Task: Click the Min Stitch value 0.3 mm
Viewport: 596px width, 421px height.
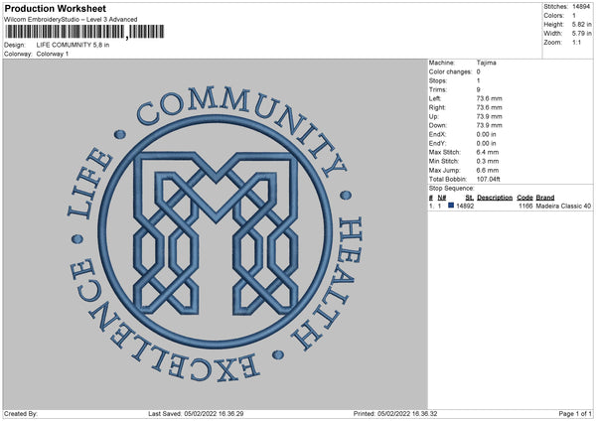Action: (488, 161)
